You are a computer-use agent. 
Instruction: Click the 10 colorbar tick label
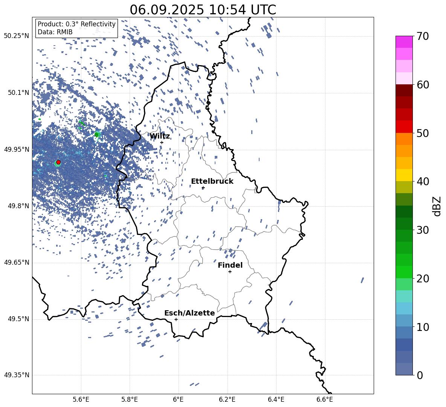(x=423, y=327)
